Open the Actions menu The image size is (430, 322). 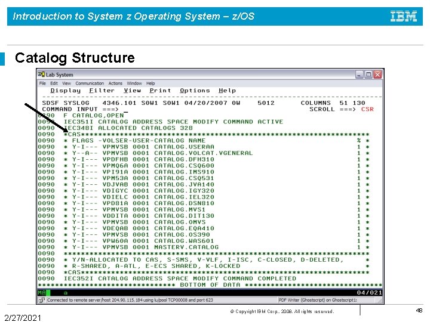click(x=115, y=83)
